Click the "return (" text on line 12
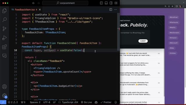The height and width of the screenshot is (105, 186). [31, 57]
